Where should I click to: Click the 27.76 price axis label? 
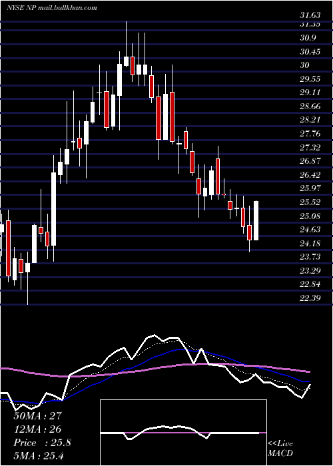[310, 133]
